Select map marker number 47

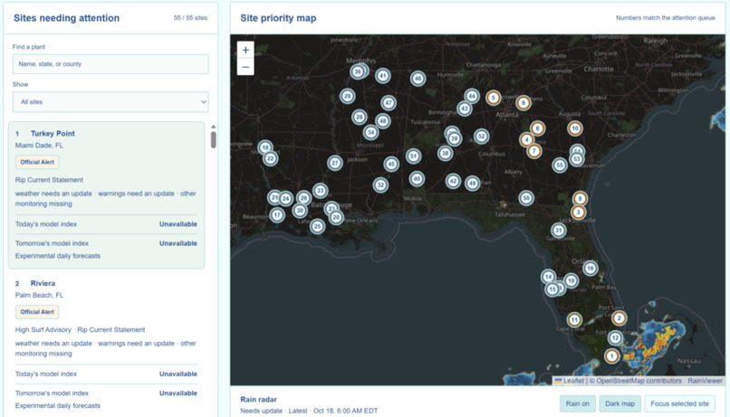[x=389, y=103]
